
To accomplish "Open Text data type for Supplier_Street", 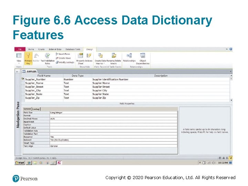I will (x=77, y=87).
